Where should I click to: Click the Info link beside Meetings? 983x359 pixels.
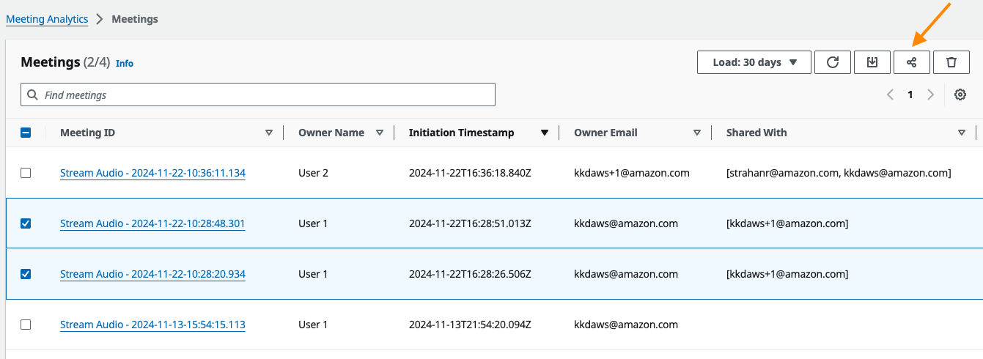125,64
